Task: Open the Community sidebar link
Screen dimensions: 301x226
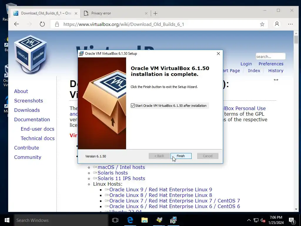Action: tap(28, 157)
